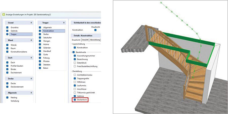Collapse the Wand section chevron

31,40
